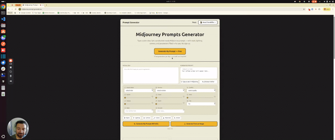
Task: Open the Quality select dropdown
Action: [x=201, y=90]
